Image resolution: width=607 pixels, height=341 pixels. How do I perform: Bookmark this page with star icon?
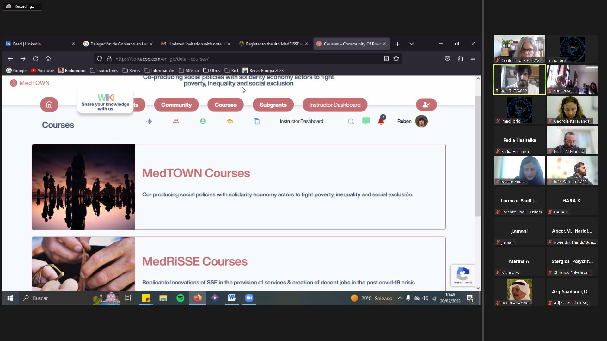tap(396, 59)
